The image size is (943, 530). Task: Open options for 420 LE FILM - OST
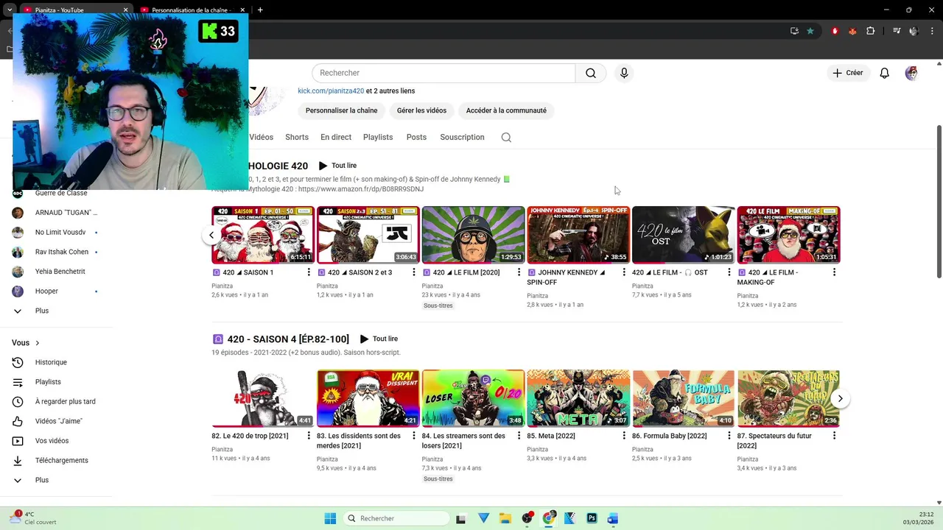[x=729, y=272]
